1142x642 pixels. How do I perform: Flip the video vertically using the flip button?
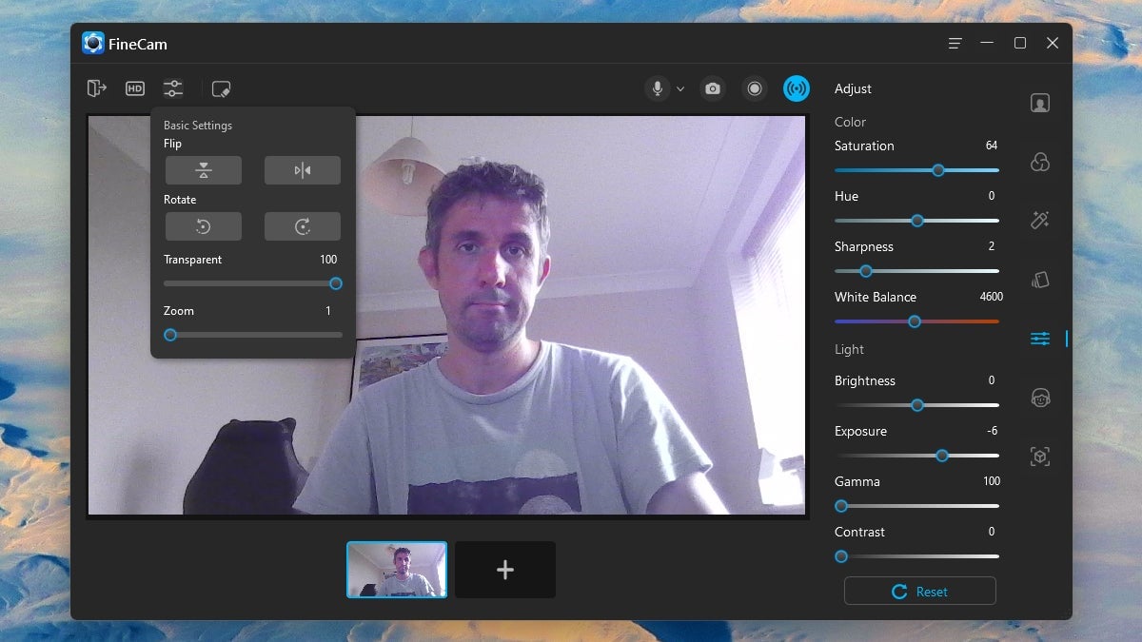click(203, 169)
